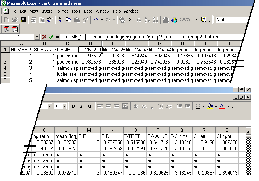The image size is (259, 181).
Task: Click the first Acrobat PDF icon
Action: coord(6,29)
